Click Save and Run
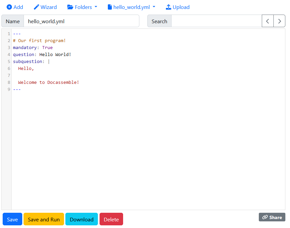Screen dimensions: 290x228 43,219
